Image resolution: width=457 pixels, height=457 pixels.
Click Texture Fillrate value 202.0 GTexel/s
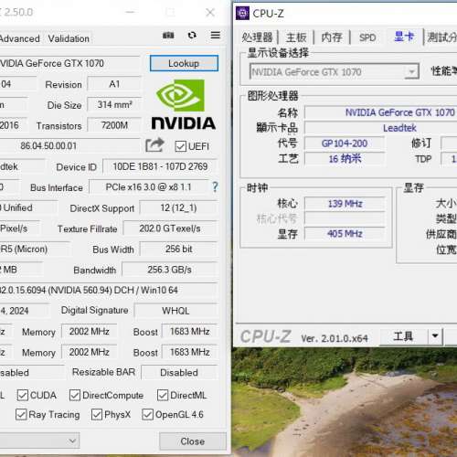(x=170, y=228)
